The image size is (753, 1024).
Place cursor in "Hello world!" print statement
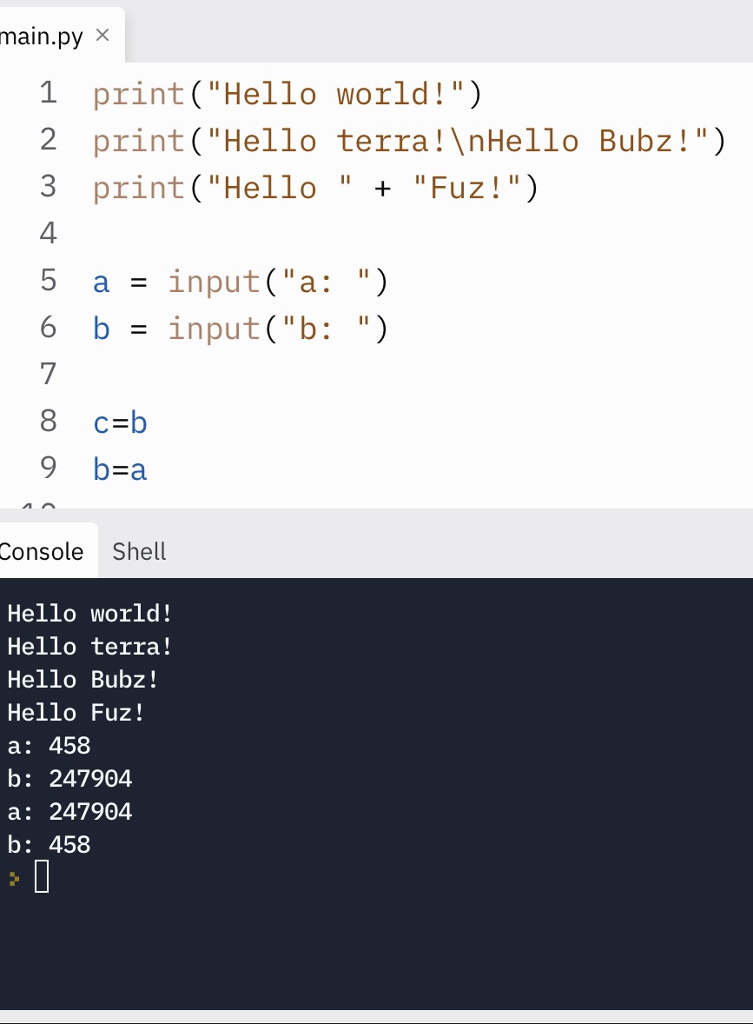click(287, 93)
